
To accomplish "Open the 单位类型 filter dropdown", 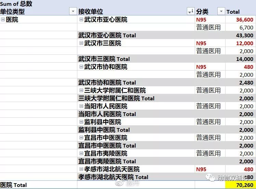I will pyautogui.click(x=73, y=11).
